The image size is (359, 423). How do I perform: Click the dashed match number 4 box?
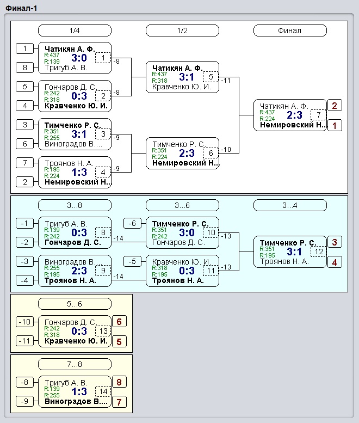click(103, 172)
